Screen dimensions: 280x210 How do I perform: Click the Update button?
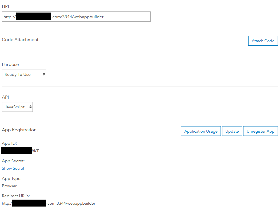tap(232, 131)
